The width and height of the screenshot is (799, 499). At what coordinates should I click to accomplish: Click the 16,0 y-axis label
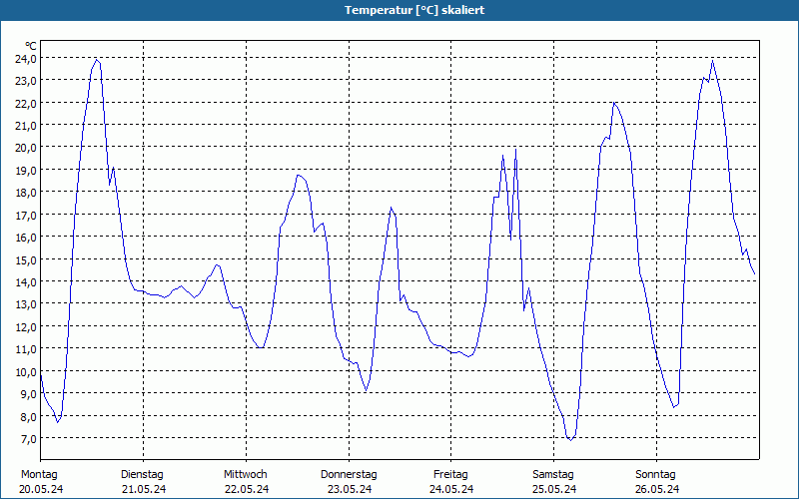click(26, 238)
